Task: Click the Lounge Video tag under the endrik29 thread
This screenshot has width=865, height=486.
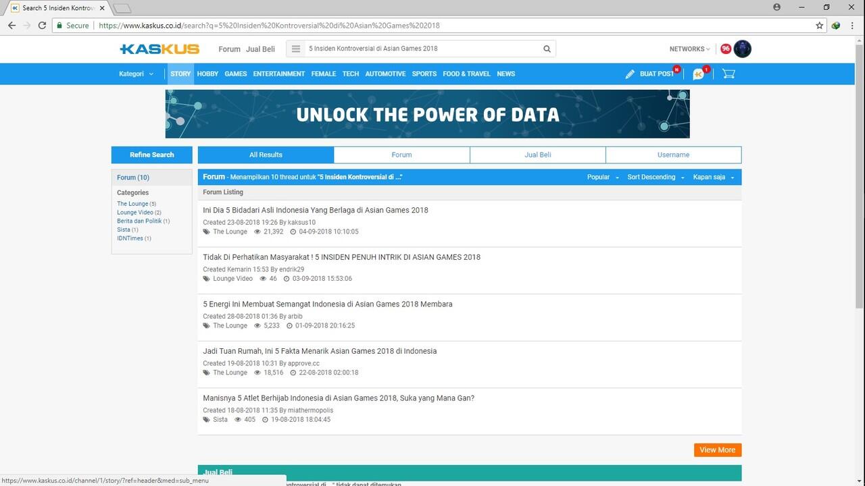Action: [232, 279]
